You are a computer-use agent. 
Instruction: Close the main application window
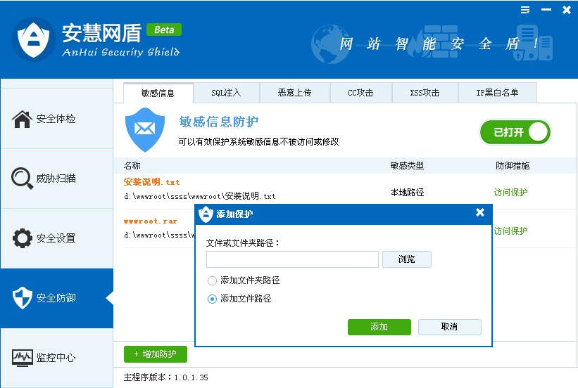point(567,10)
